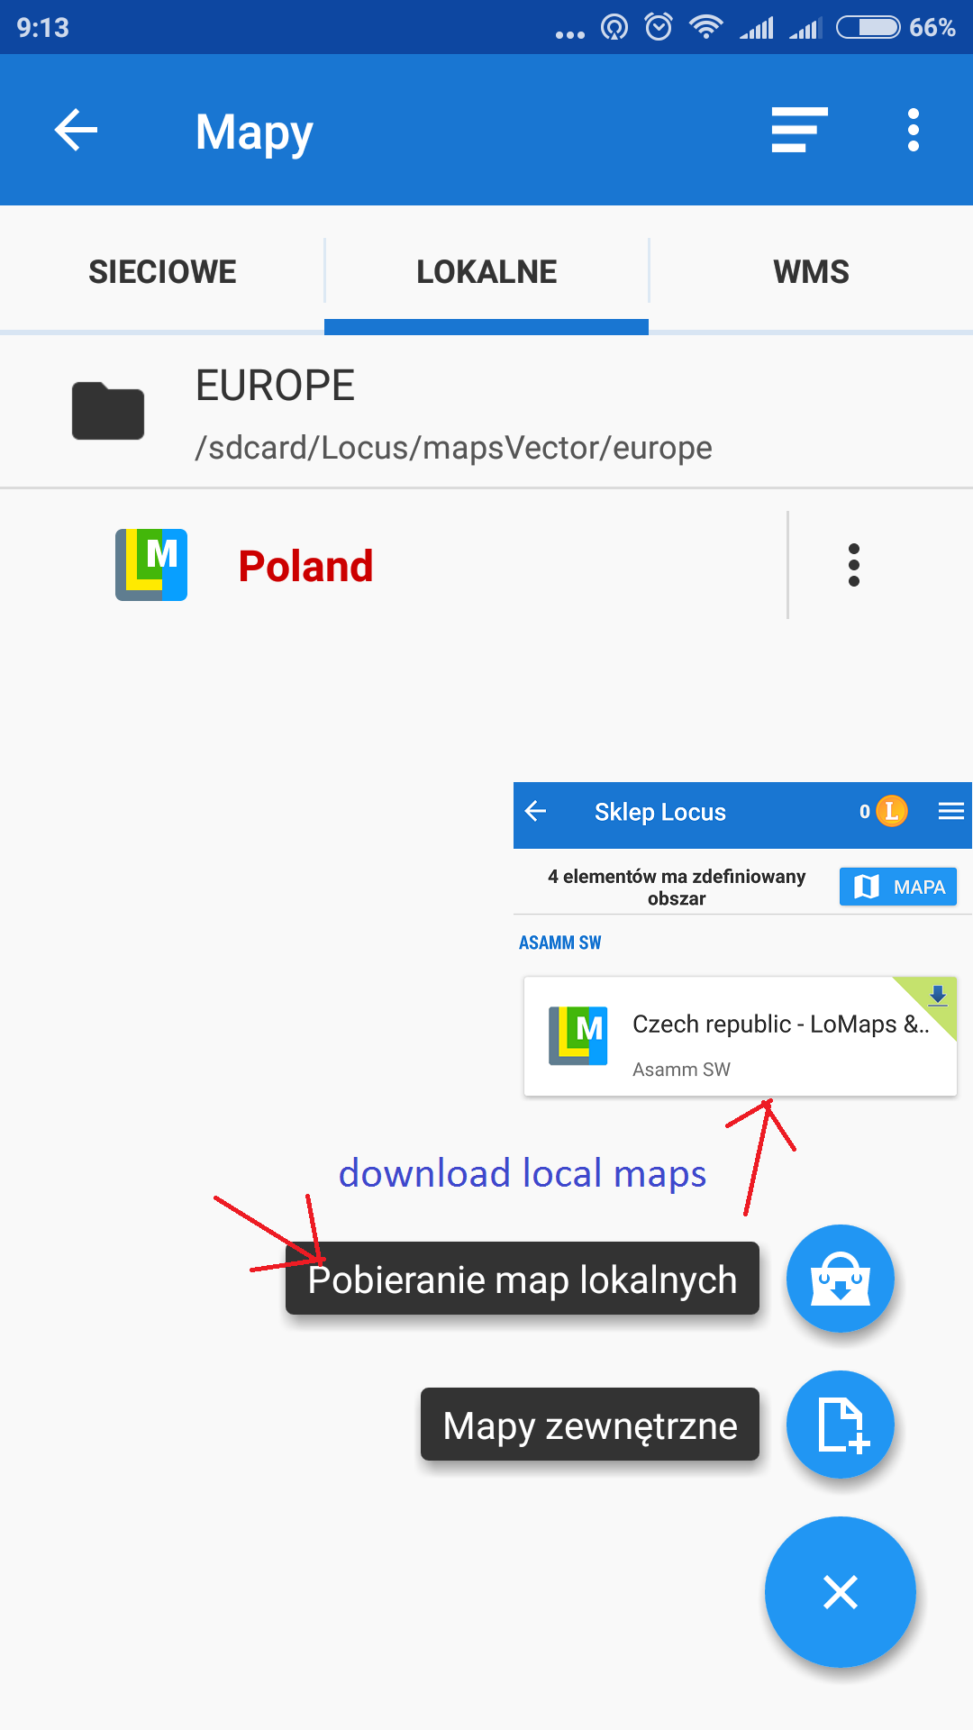Go back using the Mapy arrow
The image size is (973, 1730).
click(76, 131)
